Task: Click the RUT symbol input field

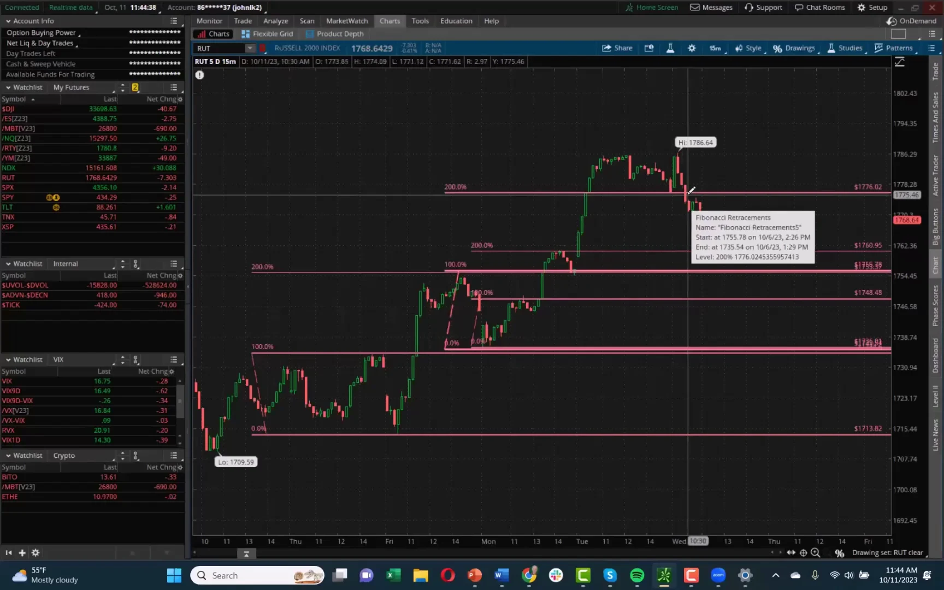Action: (219, 48)
